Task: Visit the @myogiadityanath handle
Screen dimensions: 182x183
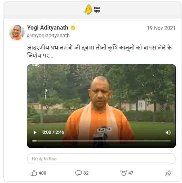Action: pyautogui.click(x=48, y=36)
